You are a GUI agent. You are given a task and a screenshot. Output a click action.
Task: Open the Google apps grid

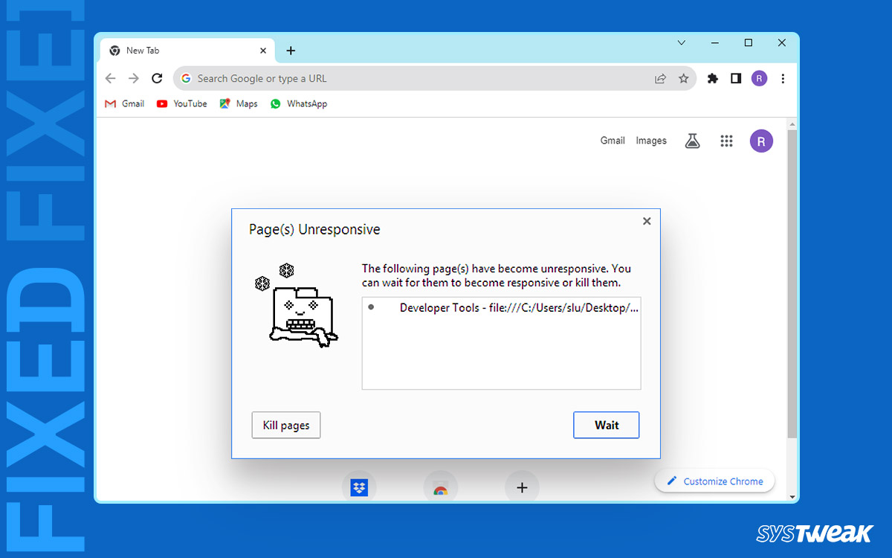pyautogui.click(x=726, y=141)
